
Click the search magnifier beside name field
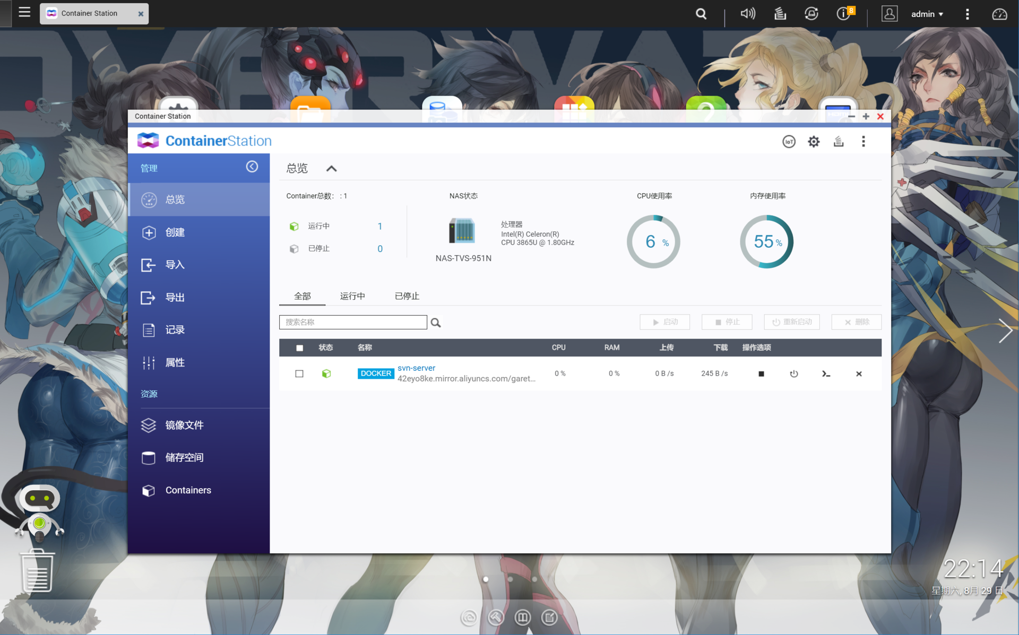tap(436, 323)
